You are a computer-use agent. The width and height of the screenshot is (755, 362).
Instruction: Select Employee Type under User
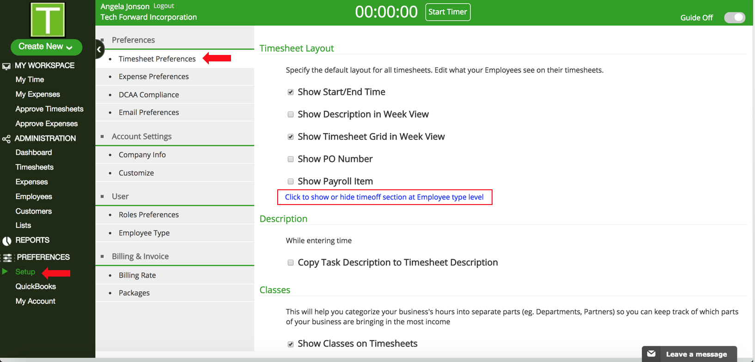pos(144,233)
